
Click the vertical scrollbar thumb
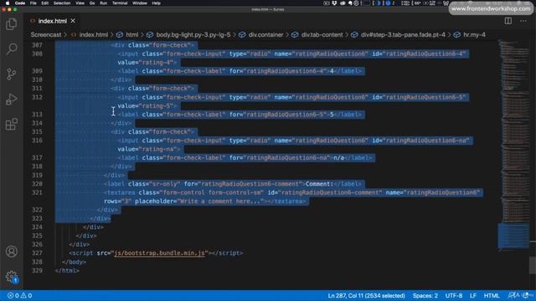pyautogui.click(x=533, y=265)
